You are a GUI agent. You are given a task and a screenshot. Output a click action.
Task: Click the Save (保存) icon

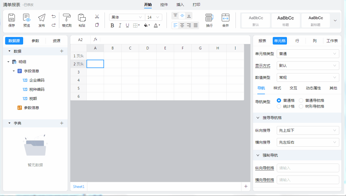[12, 18]
